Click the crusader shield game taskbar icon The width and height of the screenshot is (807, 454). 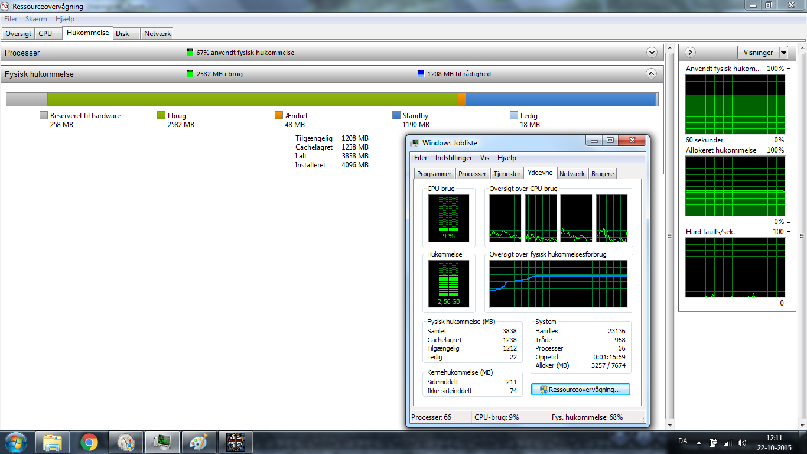click(x=236, y=442)
